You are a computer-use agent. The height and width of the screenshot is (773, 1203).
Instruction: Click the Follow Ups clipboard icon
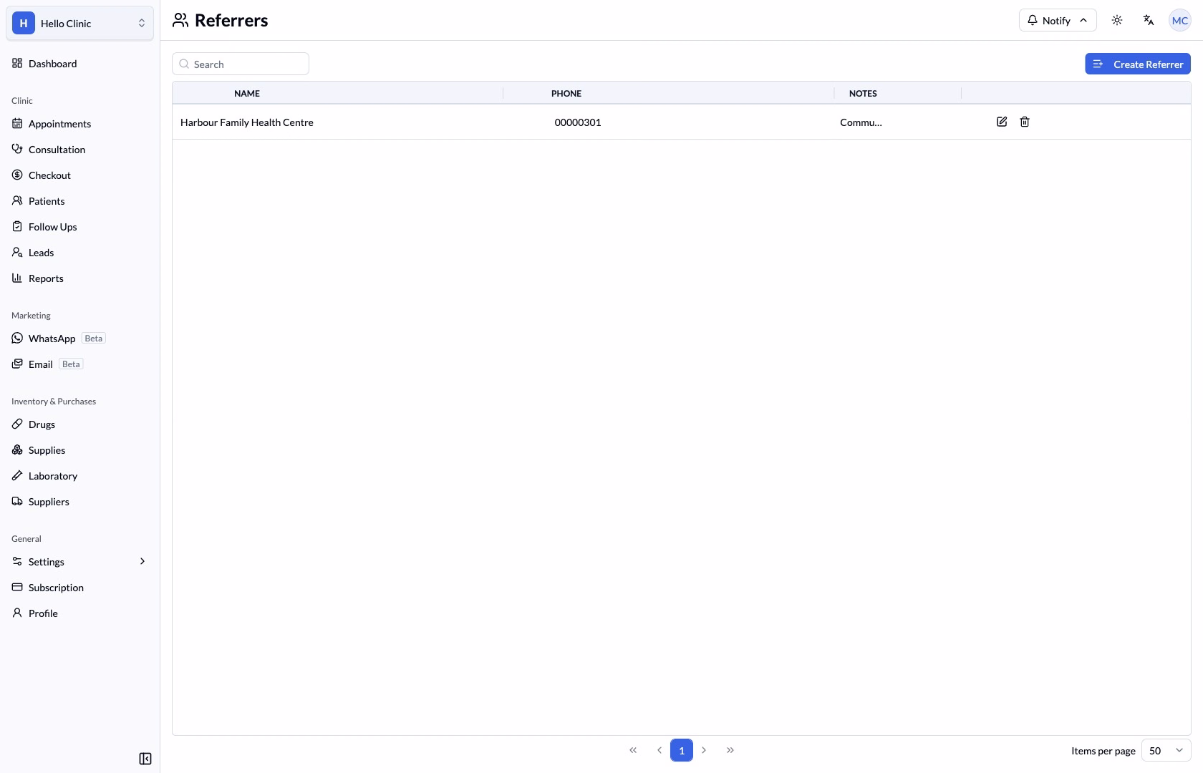(17, 226)
